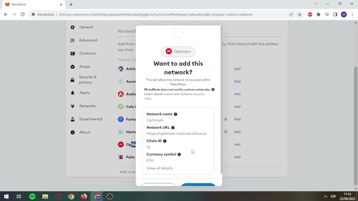Add the Aurora network
Screen dimensions: 358x201
(237, 81)
